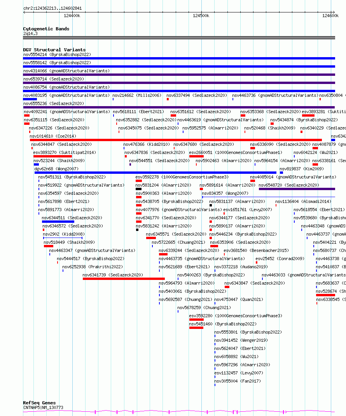This screenshot has width=346, height=416.
Task: Click the nsv6252938 (Prakrithi2022) label
Action: [93, 267]
